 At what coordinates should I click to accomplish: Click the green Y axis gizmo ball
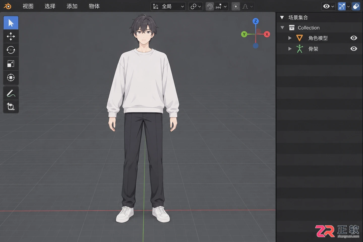(x=244, y=34)
